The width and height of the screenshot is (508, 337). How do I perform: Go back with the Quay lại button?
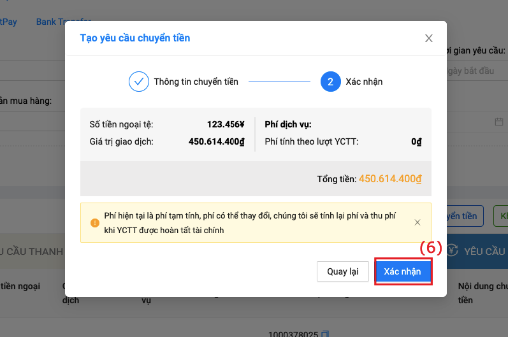tap(343, 271)
